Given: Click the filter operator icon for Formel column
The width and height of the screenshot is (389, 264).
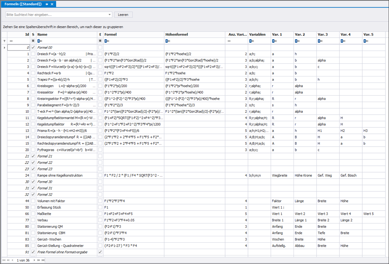Looking at the screenshot, I should pyautogui.click(x=106, y=41).
